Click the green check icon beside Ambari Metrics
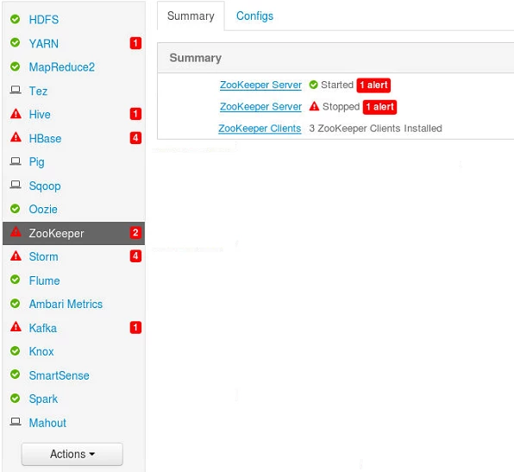Image resolution: width=514 pixels, height=472 pixels. click(x=15, y=304)
